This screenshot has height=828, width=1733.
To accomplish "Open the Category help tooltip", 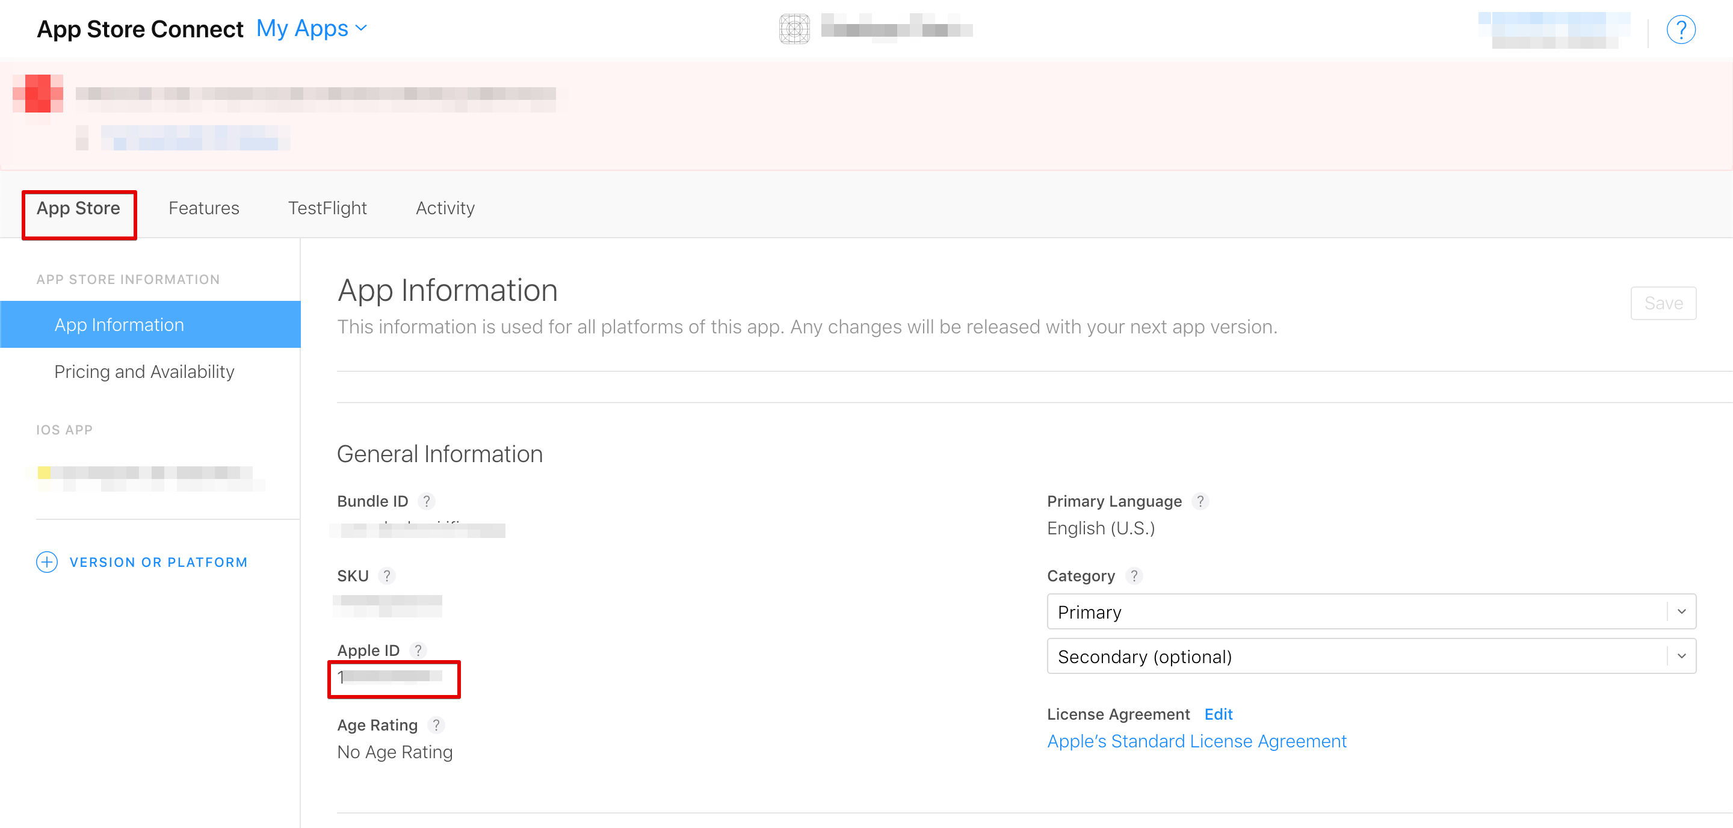I will pos(1134,576).
